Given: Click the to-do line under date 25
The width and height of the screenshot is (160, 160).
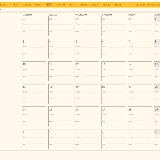Looking at the screenshot, I should (63, 115).
